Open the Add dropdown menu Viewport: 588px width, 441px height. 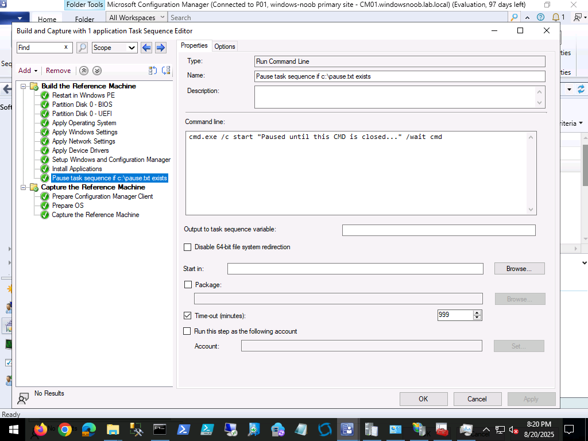click(28, 71)
